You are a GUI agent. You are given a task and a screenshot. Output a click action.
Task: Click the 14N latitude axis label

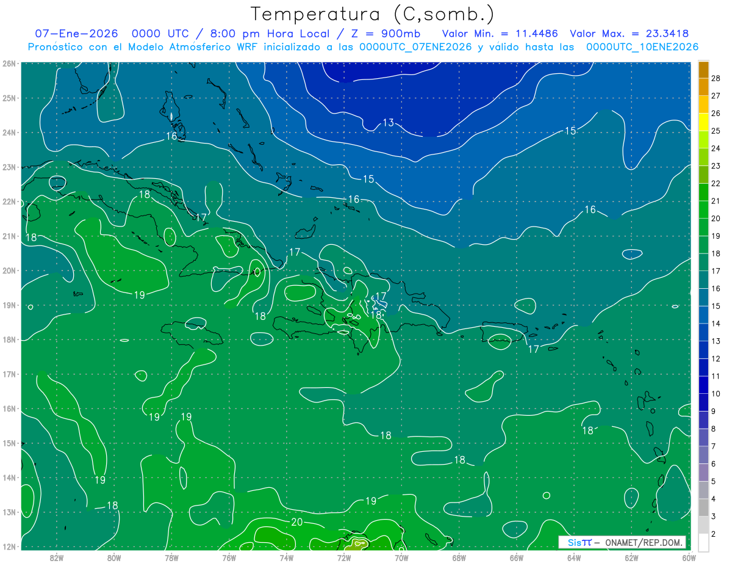(9, 477)
